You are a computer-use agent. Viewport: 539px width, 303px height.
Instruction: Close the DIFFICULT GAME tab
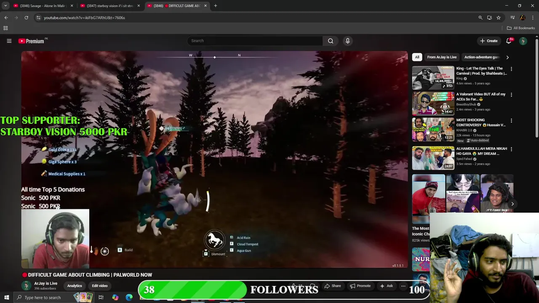tap(205, 6)
